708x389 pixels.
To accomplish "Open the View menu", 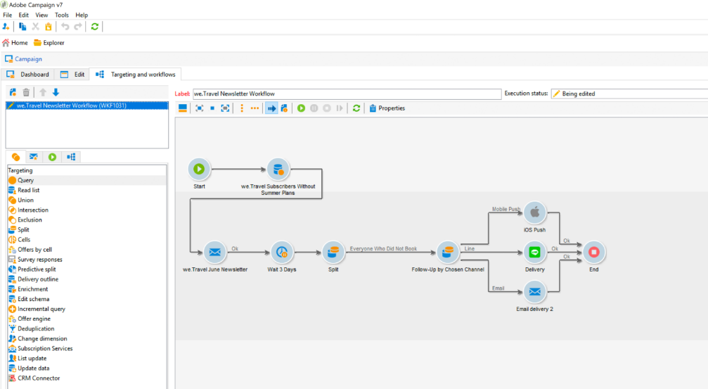I will [x=41, y=15].
